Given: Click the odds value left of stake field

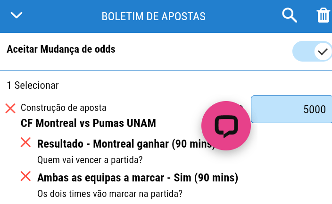Looking at the screenshot, I should pyautogui.click(x=241, y=108).
